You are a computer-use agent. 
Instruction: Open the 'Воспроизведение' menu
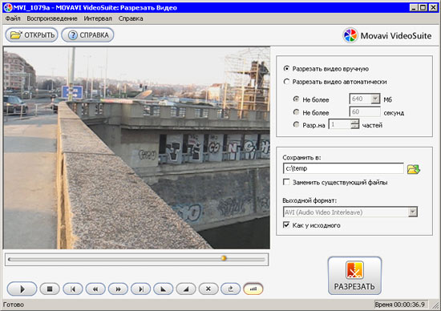tap(52, 18)
